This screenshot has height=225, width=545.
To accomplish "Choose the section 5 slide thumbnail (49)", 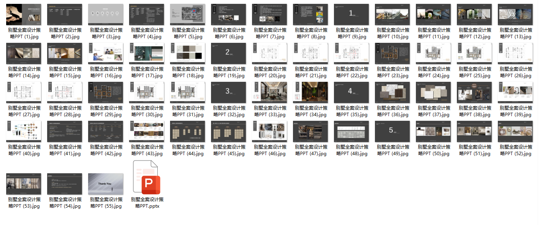I will (x=392, y=131).
